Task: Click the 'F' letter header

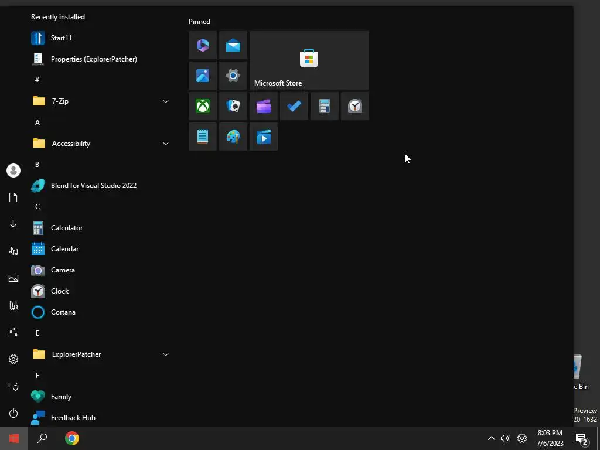Action: point(37,376)
